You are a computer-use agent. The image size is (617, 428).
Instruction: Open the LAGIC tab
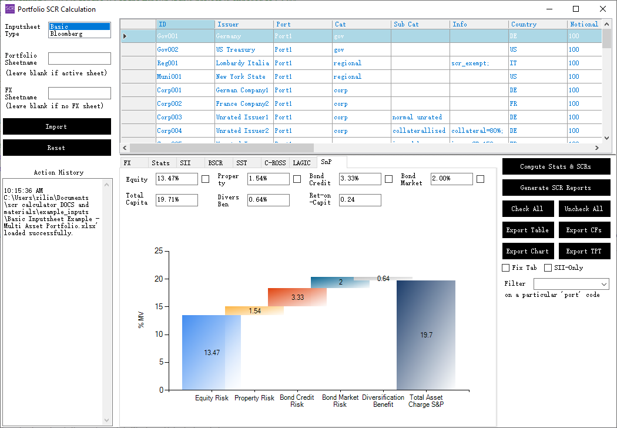(301, 163)
